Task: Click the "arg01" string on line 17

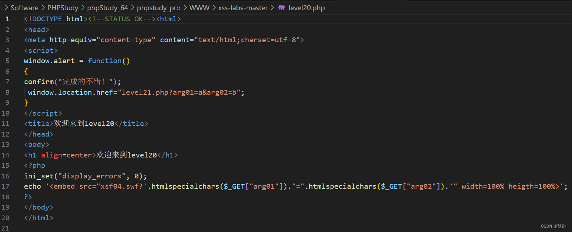Action: (264, 186)
